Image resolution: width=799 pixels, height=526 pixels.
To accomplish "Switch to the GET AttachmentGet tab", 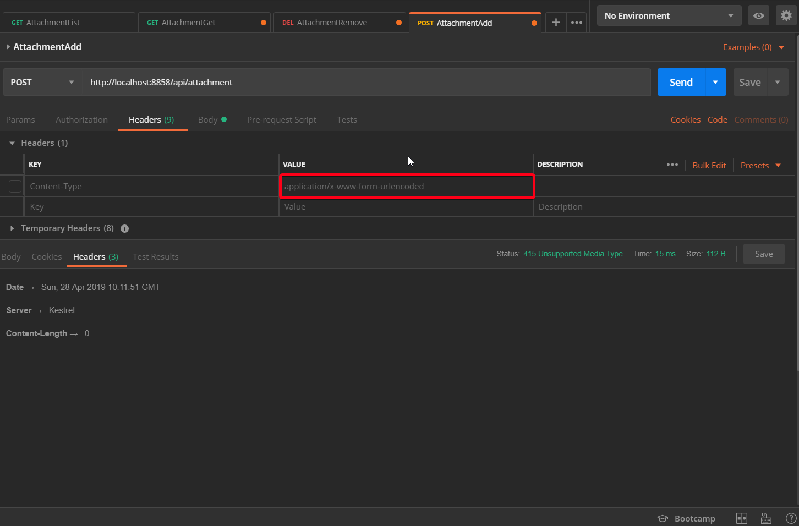I will pos(204,23).
